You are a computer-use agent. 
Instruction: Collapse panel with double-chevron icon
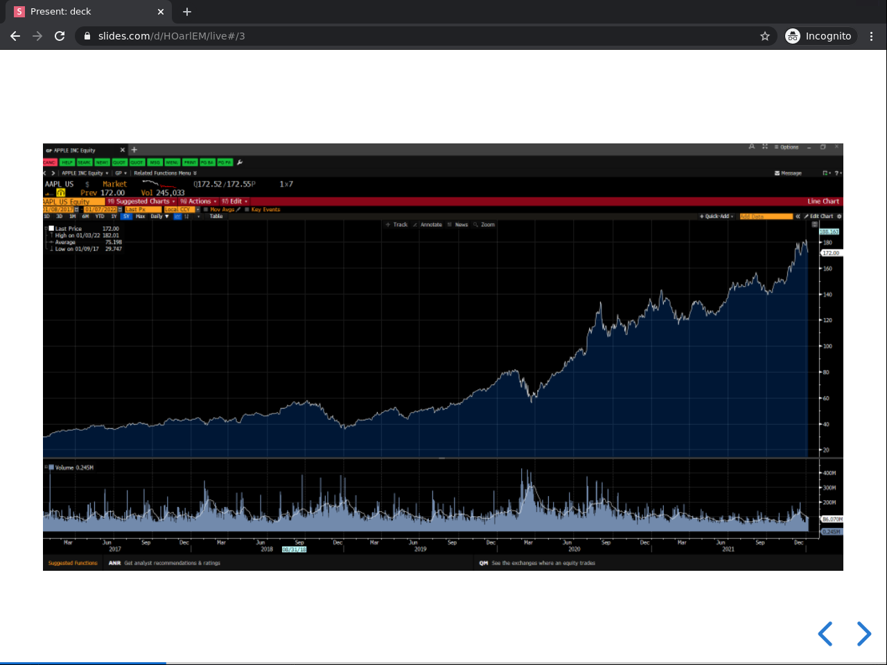coord(798,217)
